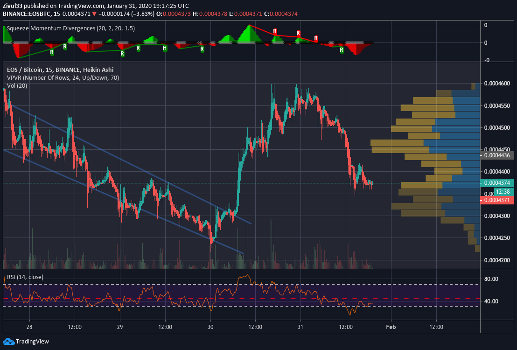Click the date label 28 on the time axis
The height and width of the screenshot is (350, 517).
tap(29, 327)
